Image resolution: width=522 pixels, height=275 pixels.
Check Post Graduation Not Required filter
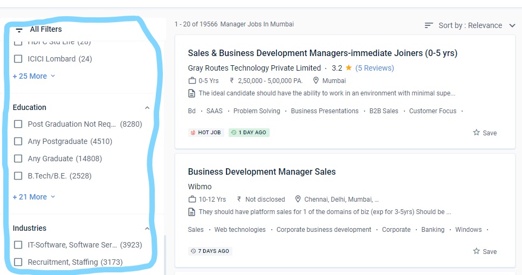18,124
